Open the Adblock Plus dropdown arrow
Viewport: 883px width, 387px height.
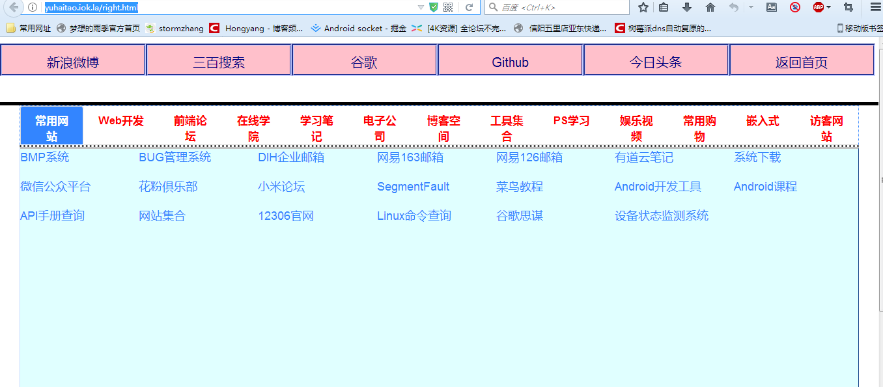(829, 7)
